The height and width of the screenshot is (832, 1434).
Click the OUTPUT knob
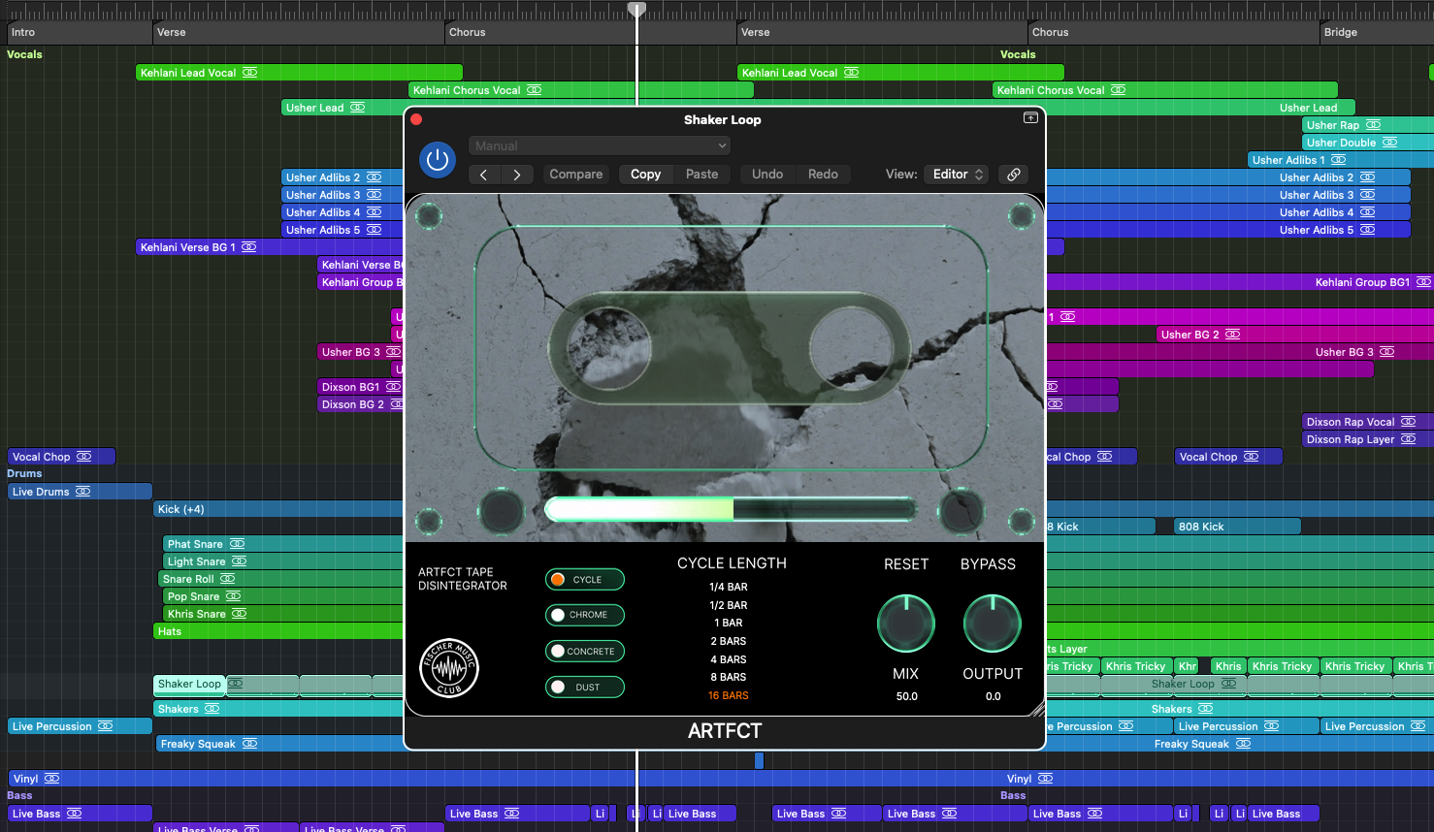tap(993, 624)
